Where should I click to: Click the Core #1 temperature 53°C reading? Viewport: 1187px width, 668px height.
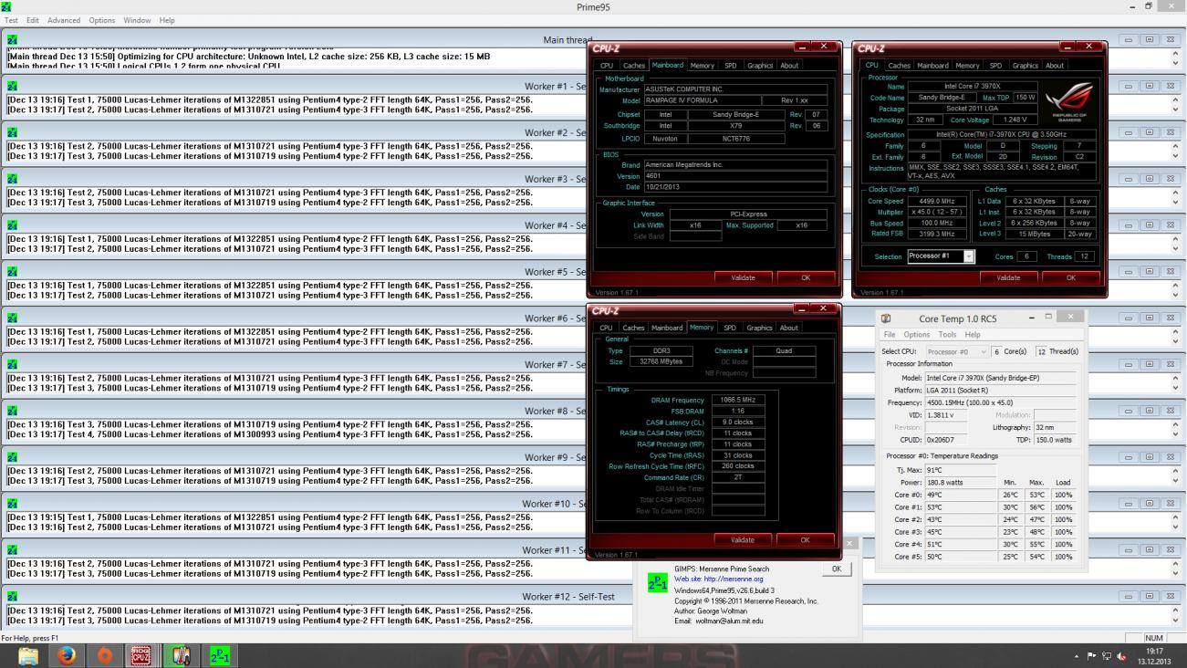click(961, 507)
